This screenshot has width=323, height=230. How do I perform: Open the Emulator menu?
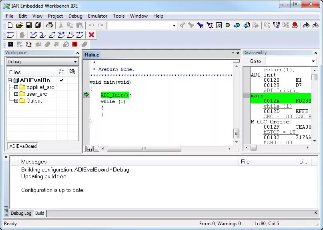coord(98,16)
